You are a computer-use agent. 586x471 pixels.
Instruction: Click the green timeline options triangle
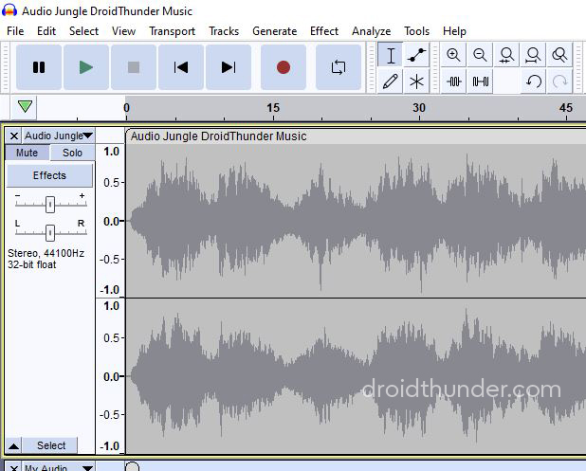25,107
